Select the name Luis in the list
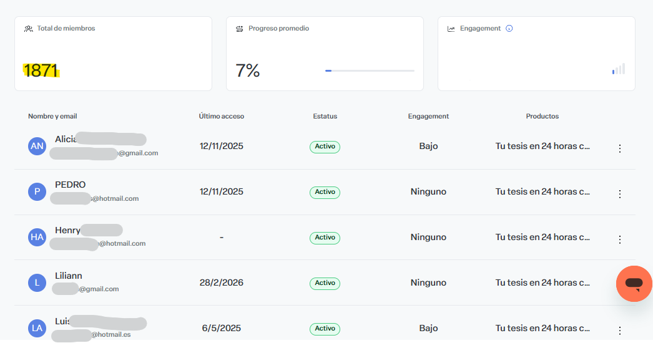653x343 pixels. coord(62,321)
